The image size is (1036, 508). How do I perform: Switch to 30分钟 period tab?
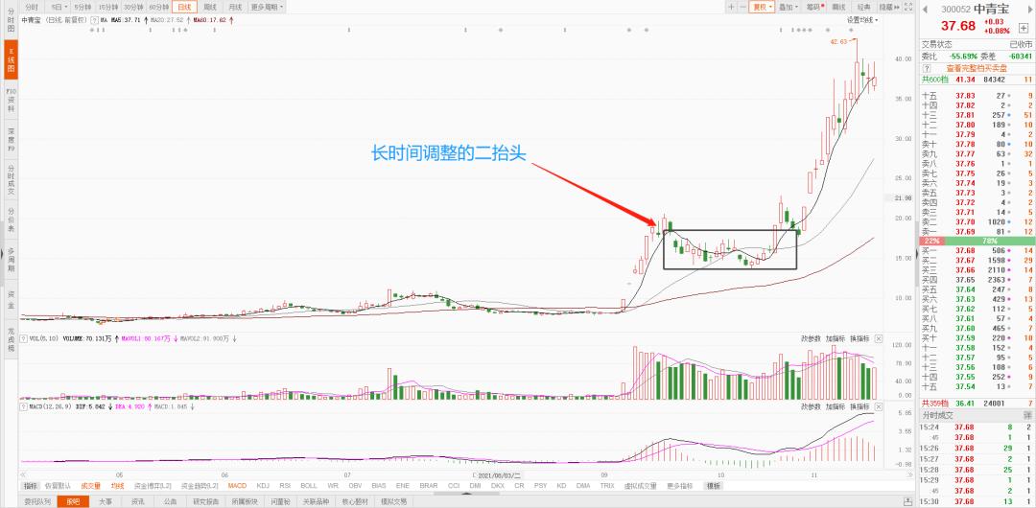[x=132, y=7]
